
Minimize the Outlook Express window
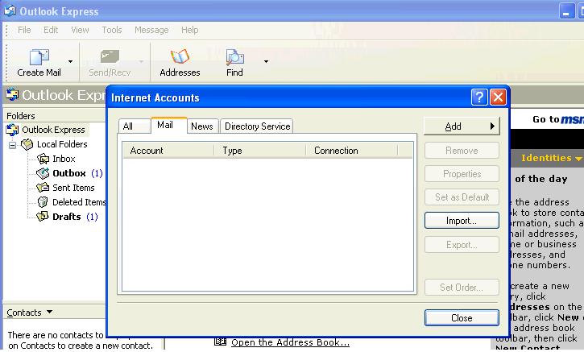[566, 11]
